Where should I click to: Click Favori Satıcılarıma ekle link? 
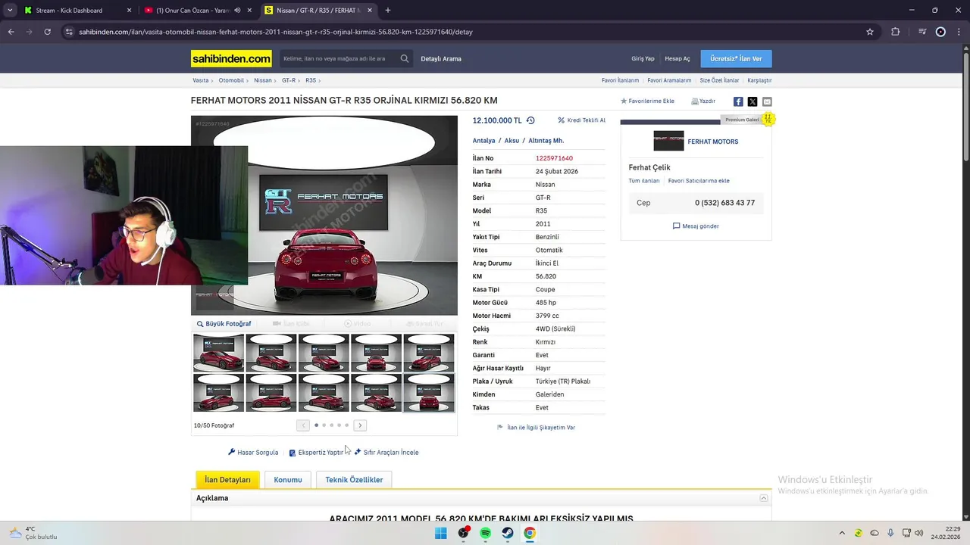coord(699,181)
